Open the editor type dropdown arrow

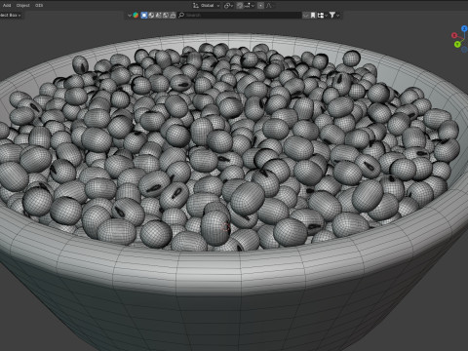130,16
